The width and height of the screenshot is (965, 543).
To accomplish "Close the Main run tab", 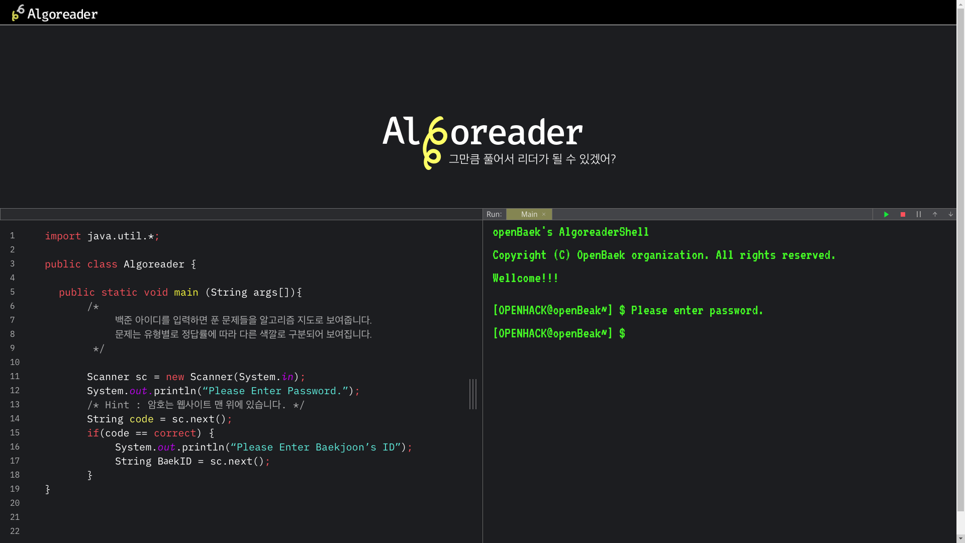I will (544, 214).
